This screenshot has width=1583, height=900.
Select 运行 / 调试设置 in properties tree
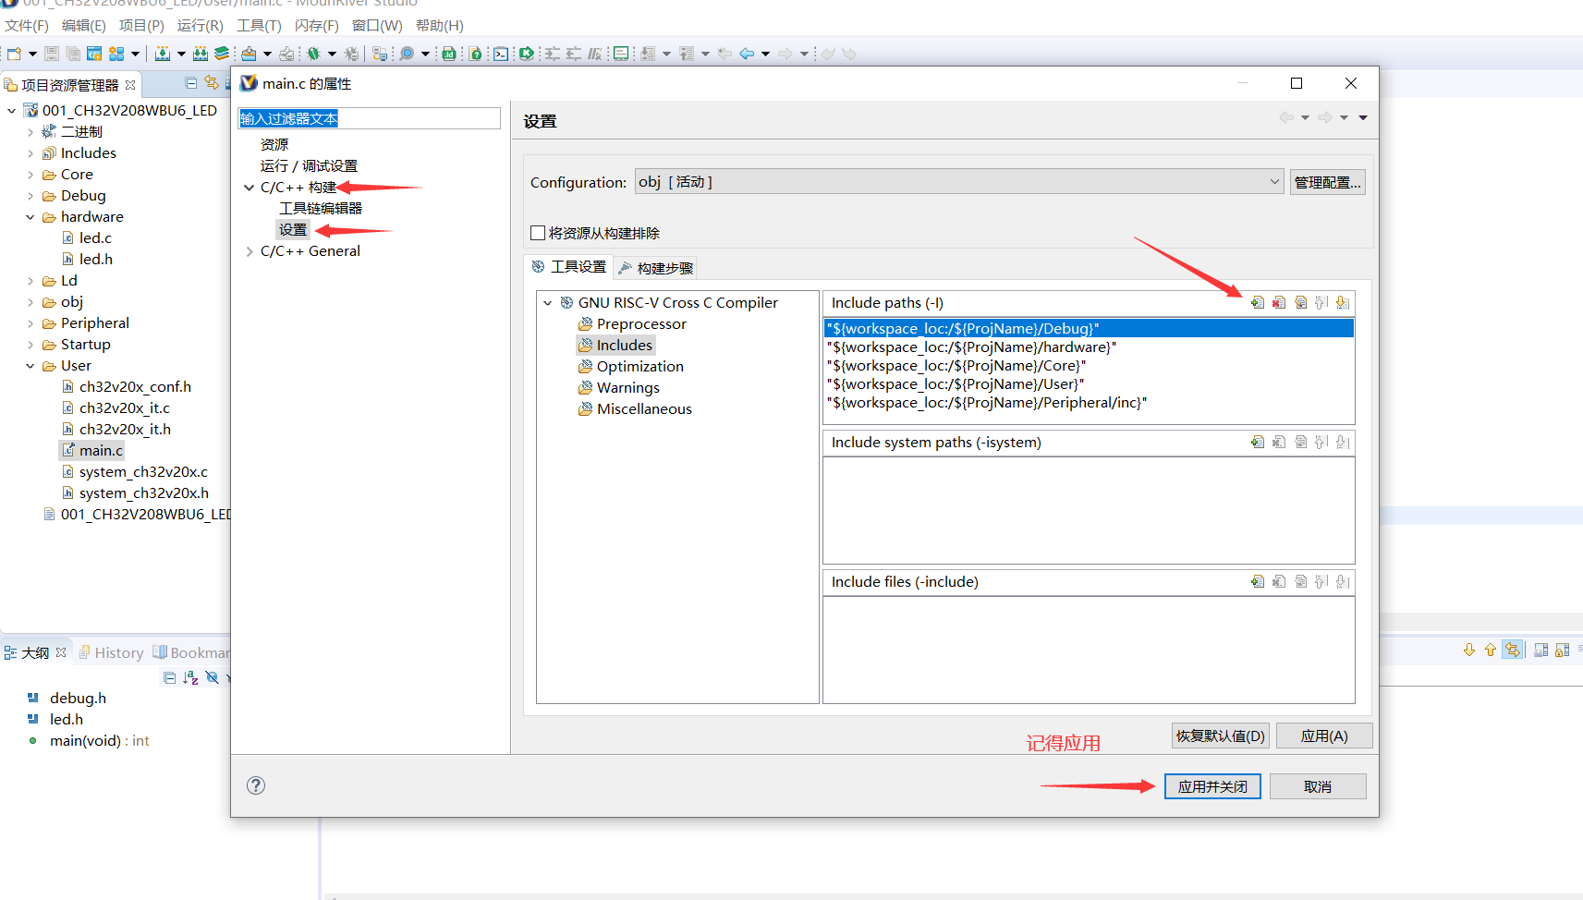309,166
